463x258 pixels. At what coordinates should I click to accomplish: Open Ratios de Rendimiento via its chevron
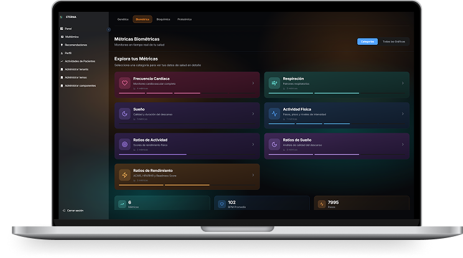[x=253, y=174]
